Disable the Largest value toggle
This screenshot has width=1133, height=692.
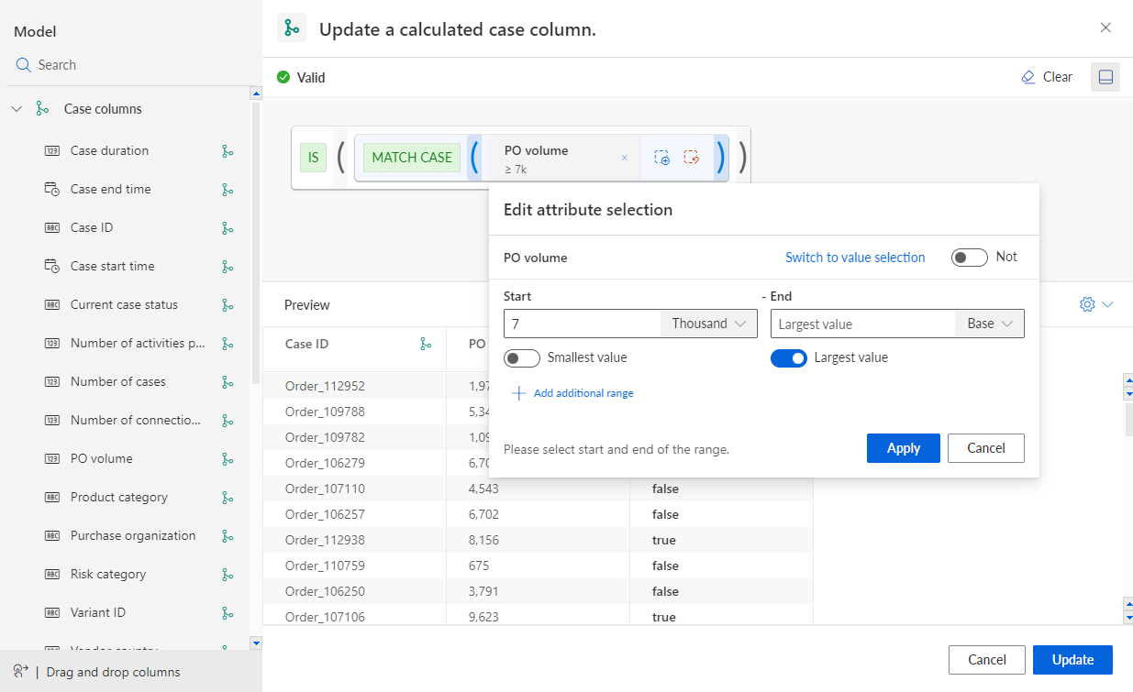pyautogui.click(x=789, y=358)
